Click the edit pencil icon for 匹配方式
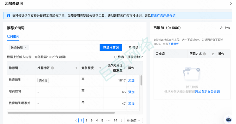Screen dimensions: 236x124 click(x=213, y=54)
